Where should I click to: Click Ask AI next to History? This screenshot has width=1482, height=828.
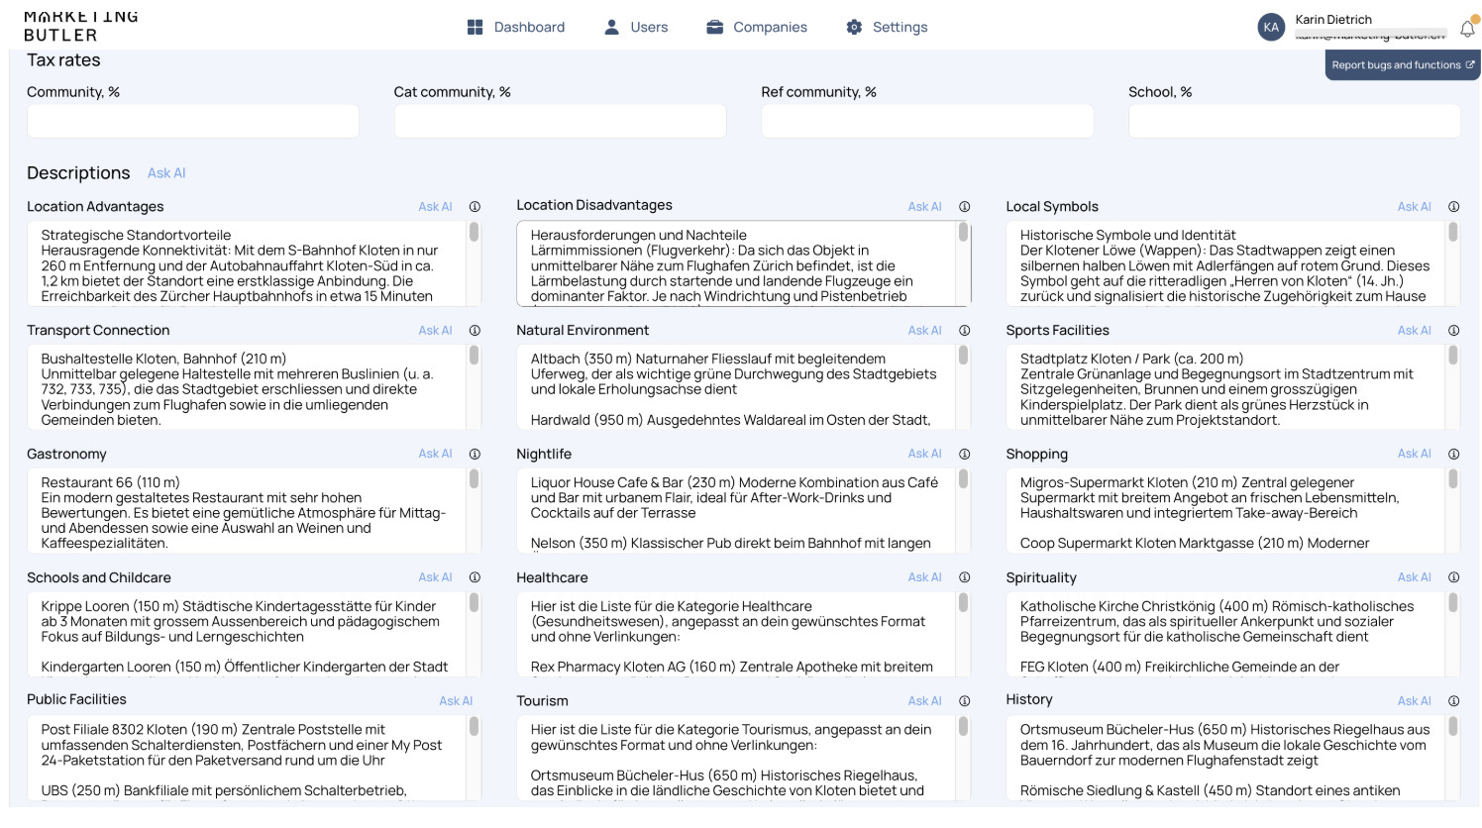tap(1414, 701)
